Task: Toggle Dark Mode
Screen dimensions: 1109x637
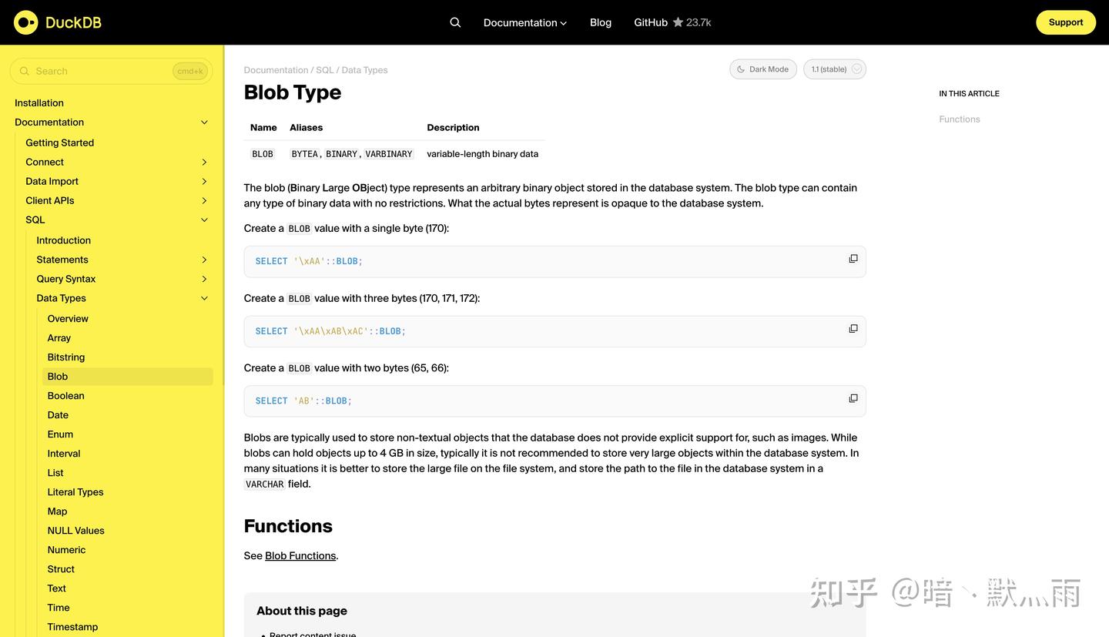Action: click(763, 69)
